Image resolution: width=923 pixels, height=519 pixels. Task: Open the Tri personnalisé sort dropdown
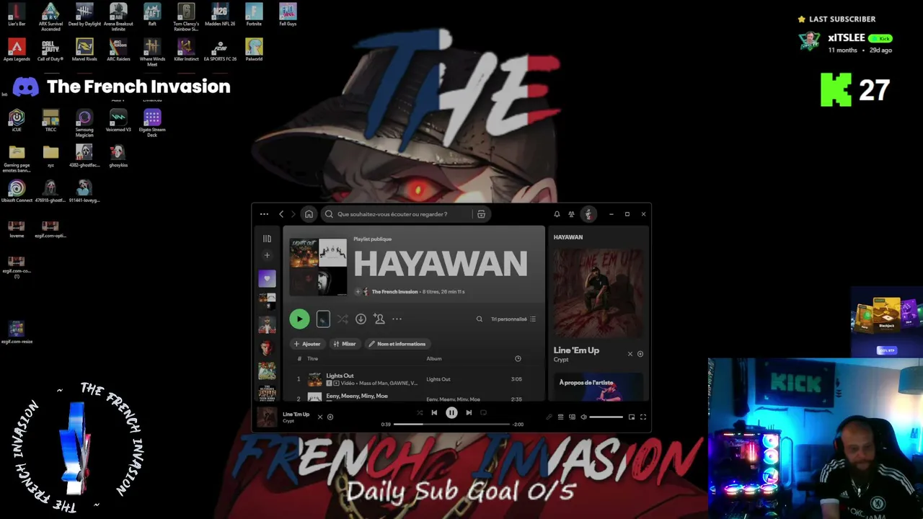[513, 319]
